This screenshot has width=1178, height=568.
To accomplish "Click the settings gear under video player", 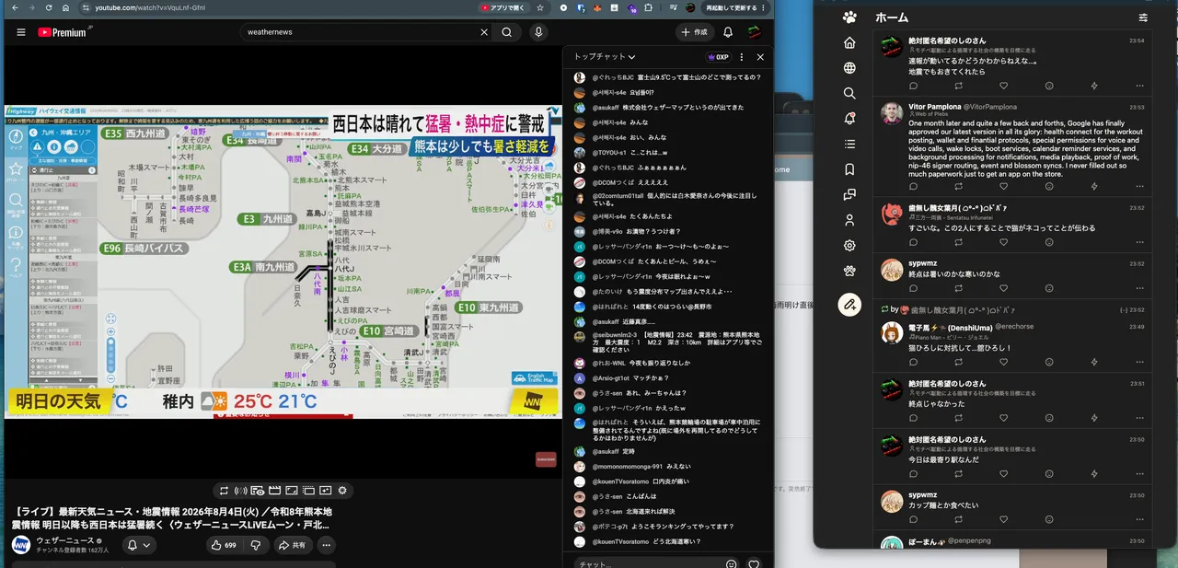I will click(x=342, y=491).
